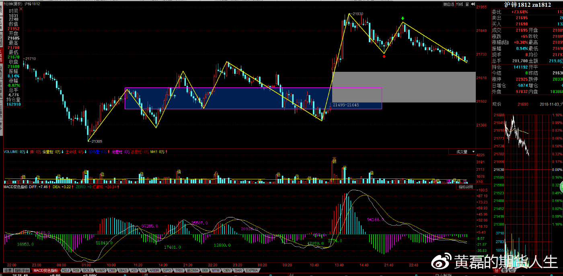Click the MA1: 0万 label
This screenshot has height=276, width=563.
click(x=157, y=152)
